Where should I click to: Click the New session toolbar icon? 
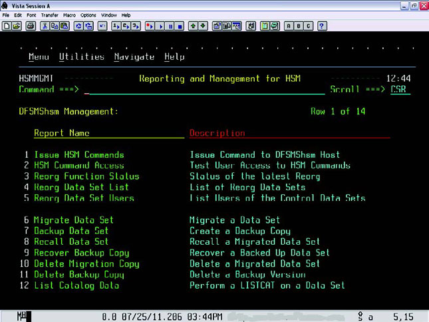[x=7, y=26]
